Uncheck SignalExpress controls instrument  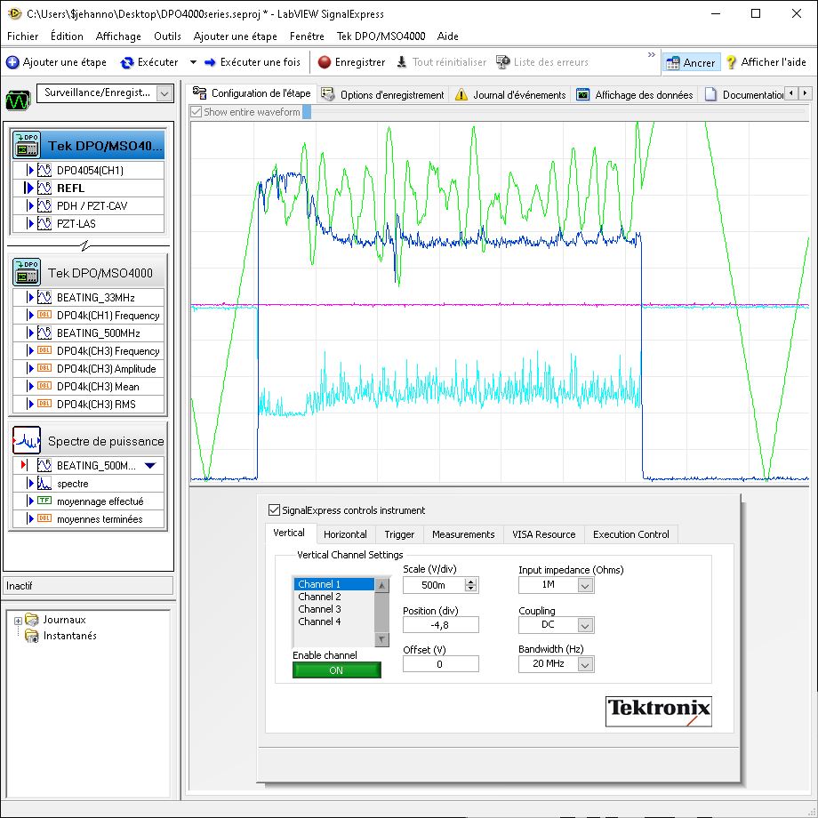click(x=274, y=510)
